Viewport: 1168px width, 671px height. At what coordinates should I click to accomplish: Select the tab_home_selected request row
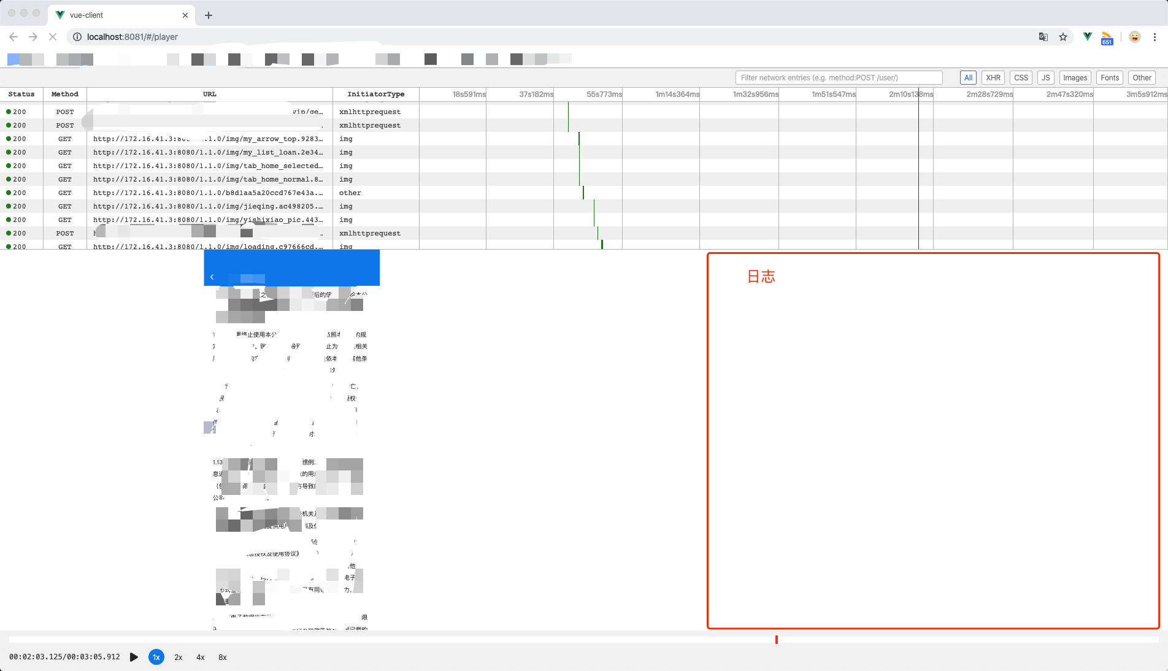(x=583, y=166)
